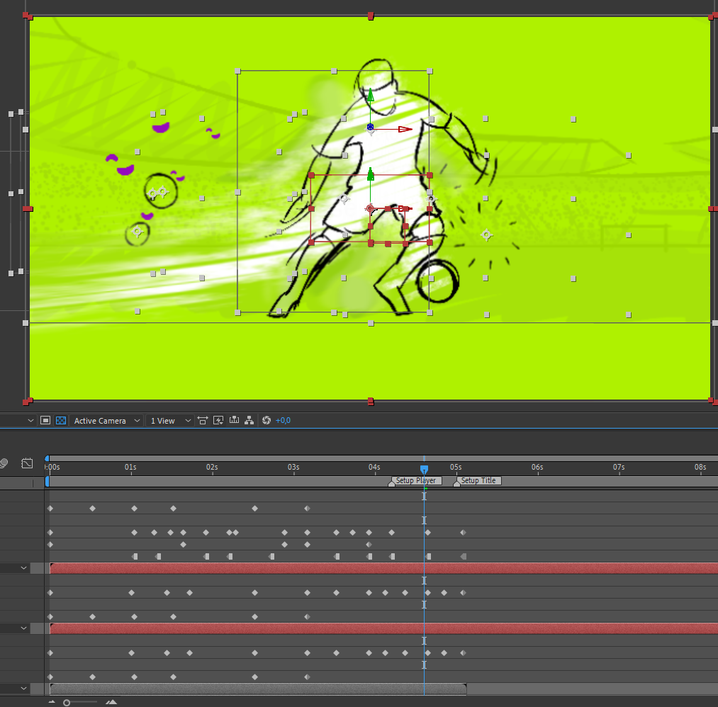Click the composition flowchart icon

[249, 420]
